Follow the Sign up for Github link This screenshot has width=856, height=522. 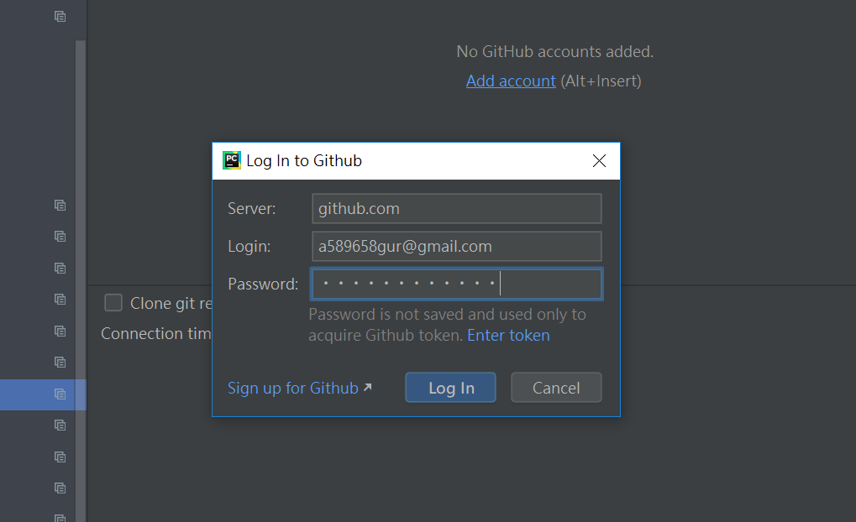(292, 388)
